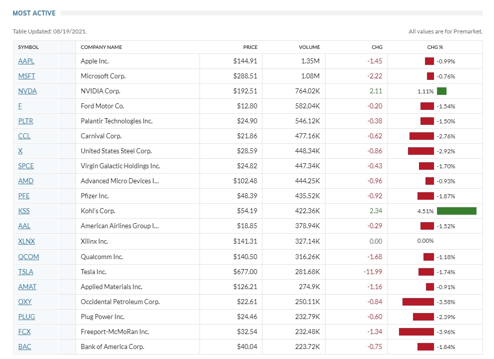Open the SPCE ticker link
494x359 pixels.
(x=26, y=166)
